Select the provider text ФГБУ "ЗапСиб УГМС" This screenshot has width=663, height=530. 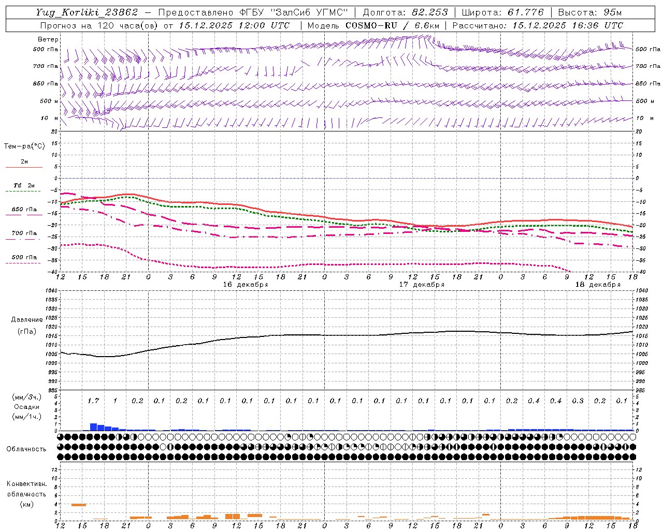294,12
